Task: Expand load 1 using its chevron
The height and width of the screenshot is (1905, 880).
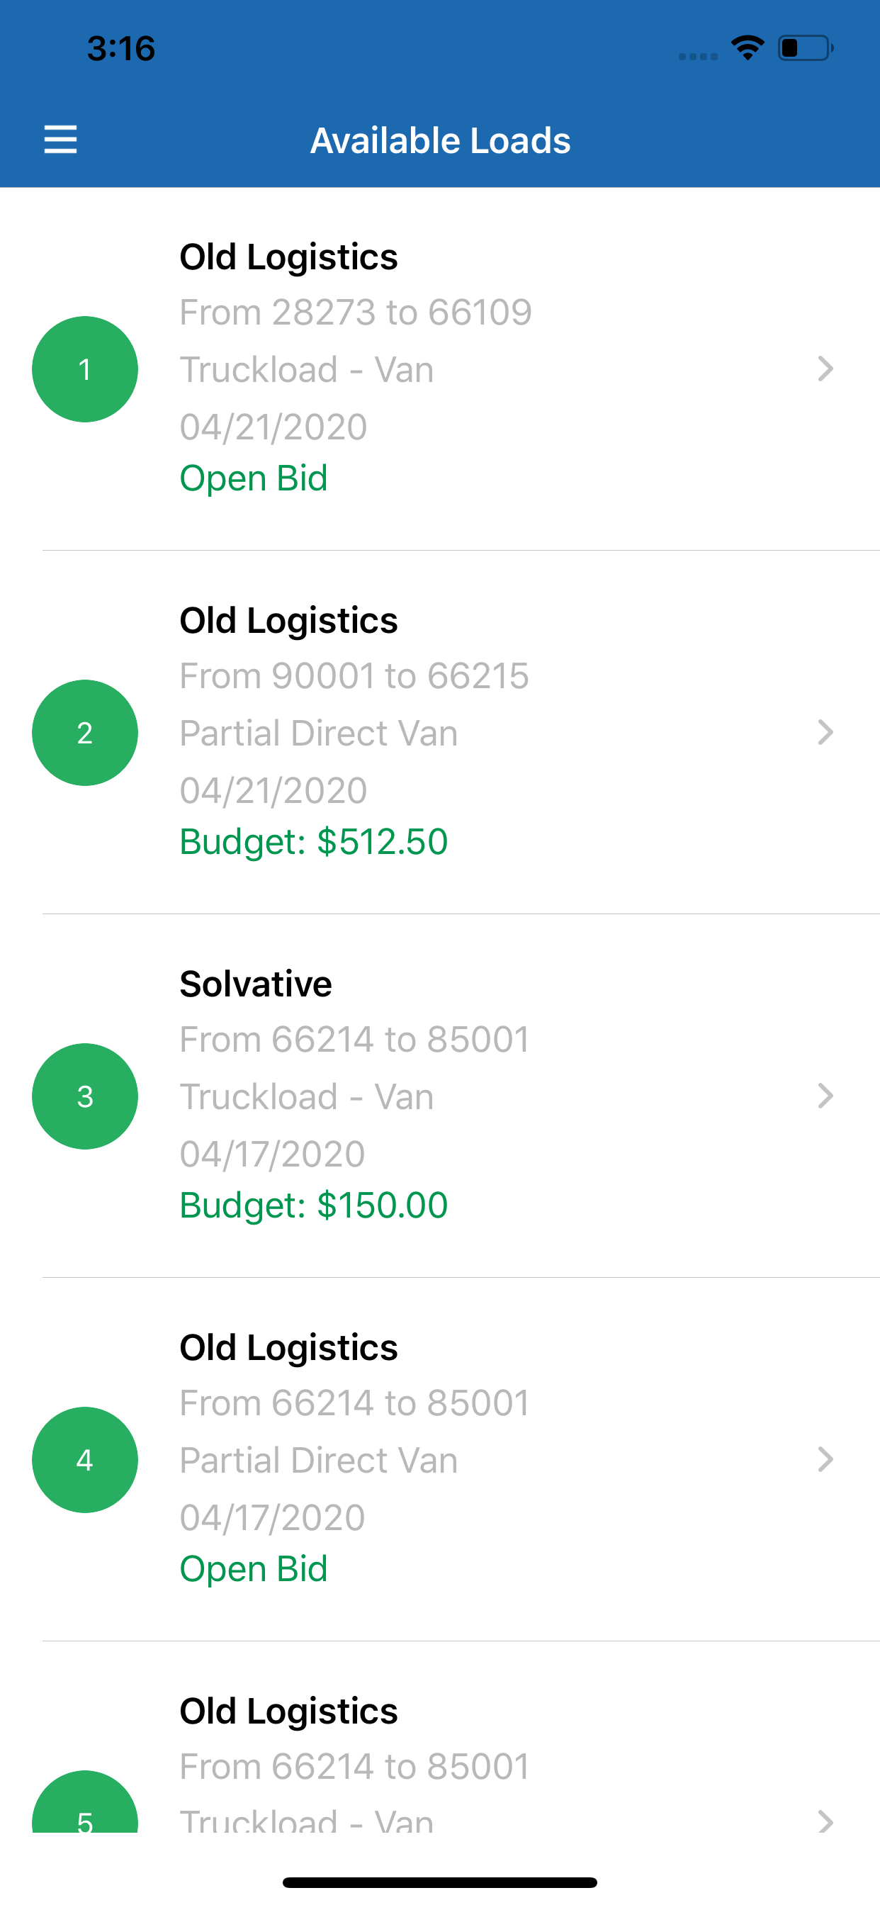Action: 825,369
